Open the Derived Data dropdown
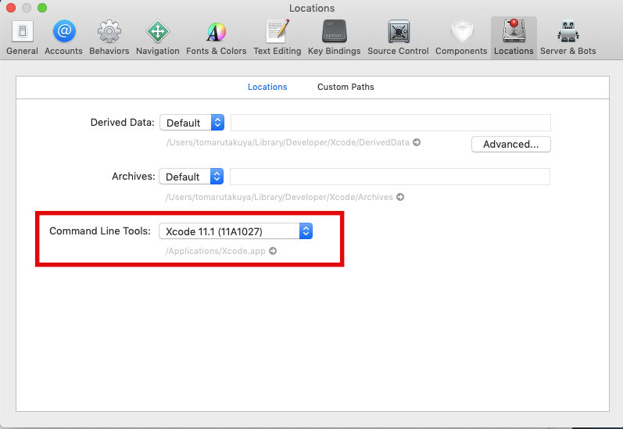 [x=192, y=123]
